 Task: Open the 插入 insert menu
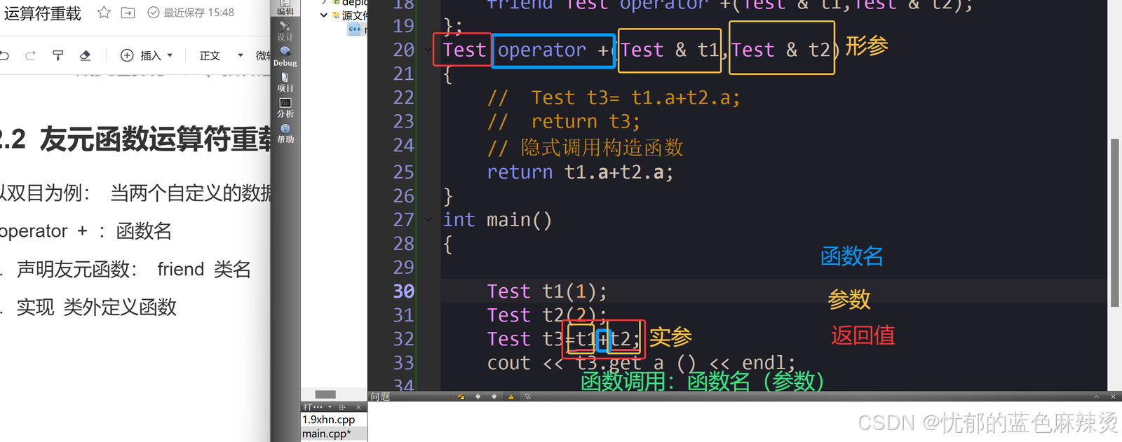pos(146,55)
